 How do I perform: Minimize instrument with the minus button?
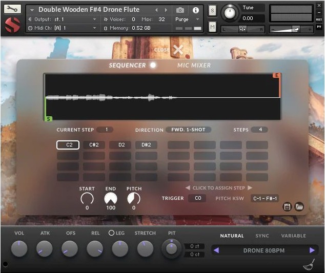click(x=319, y=13)
